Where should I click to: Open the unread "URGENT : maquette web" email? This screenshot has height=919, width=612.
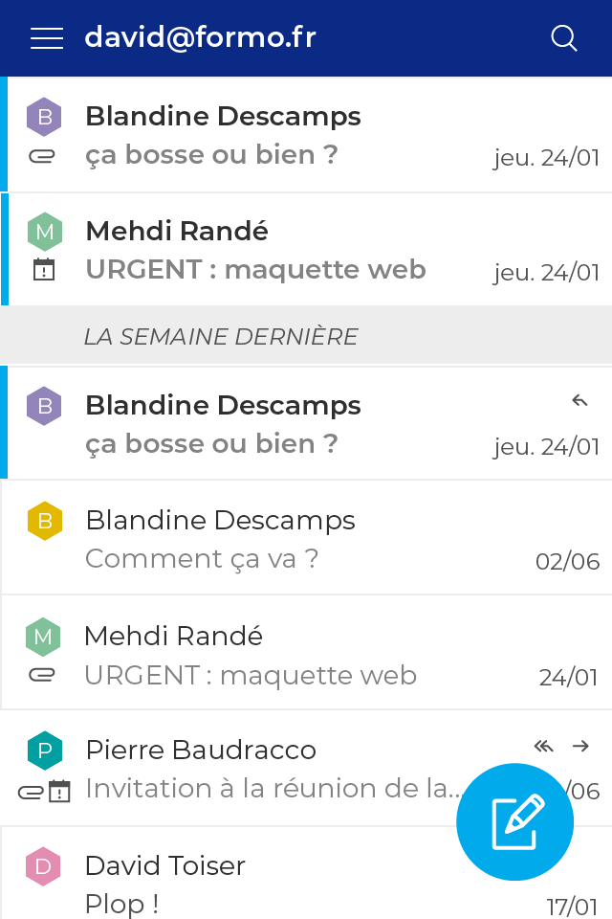point(287,251)
